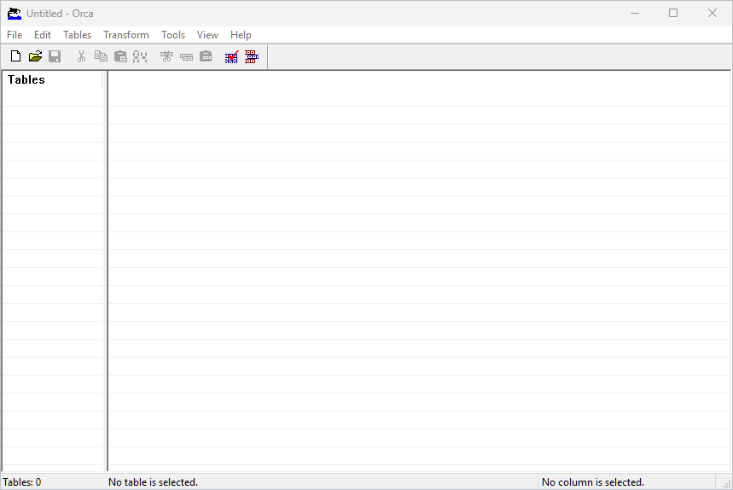The height and width of the screenshot is (490, 733).
Task: Open the Help menu
Action: pos(241,35)
